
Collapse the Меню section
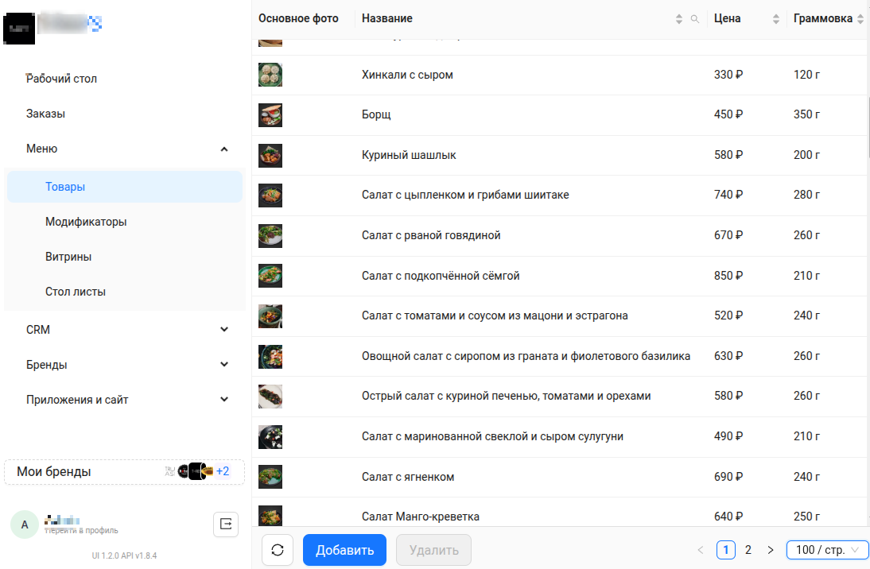pyautogui.click(x=224, y=149)
